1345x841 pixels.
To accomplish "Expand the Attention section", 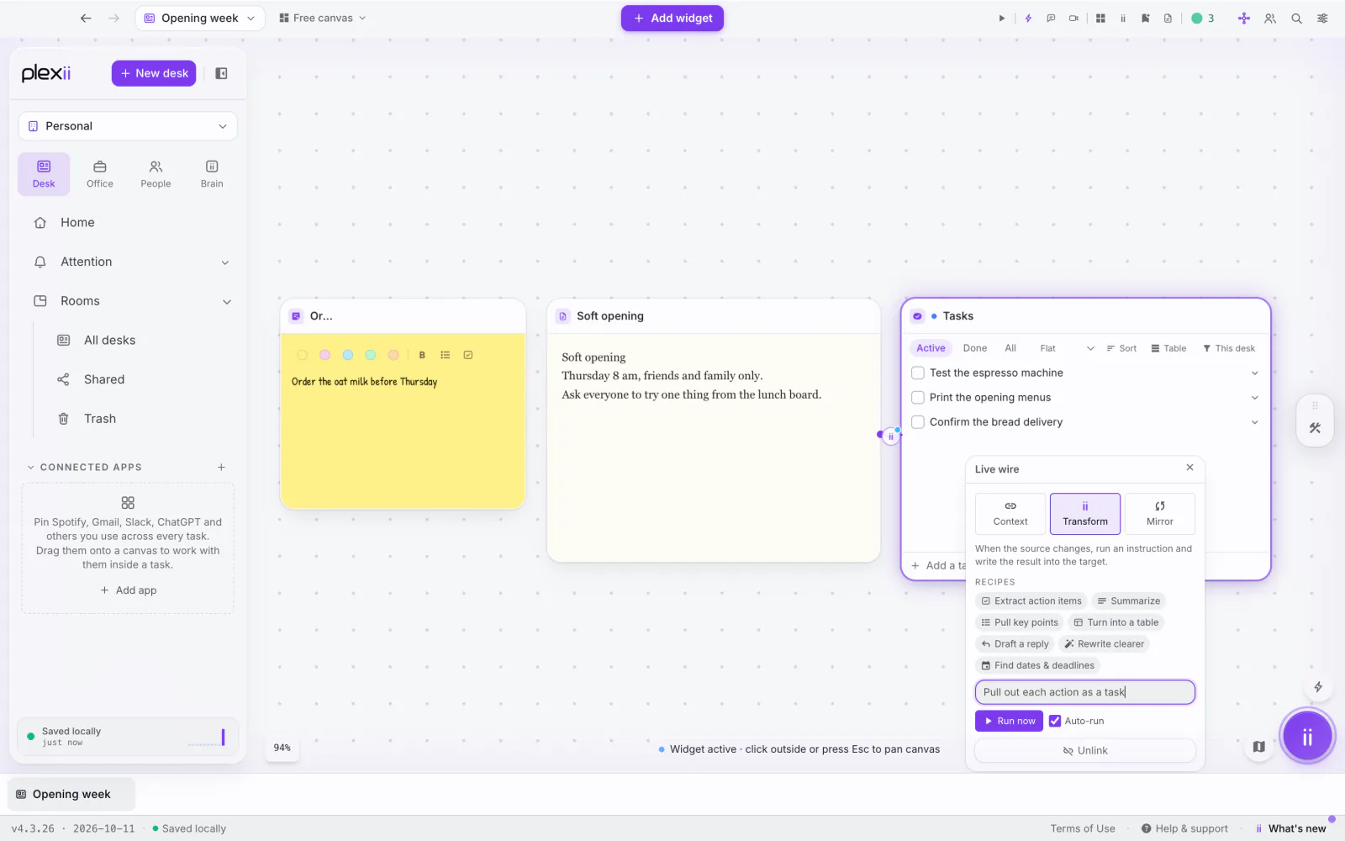I will 225,262.
